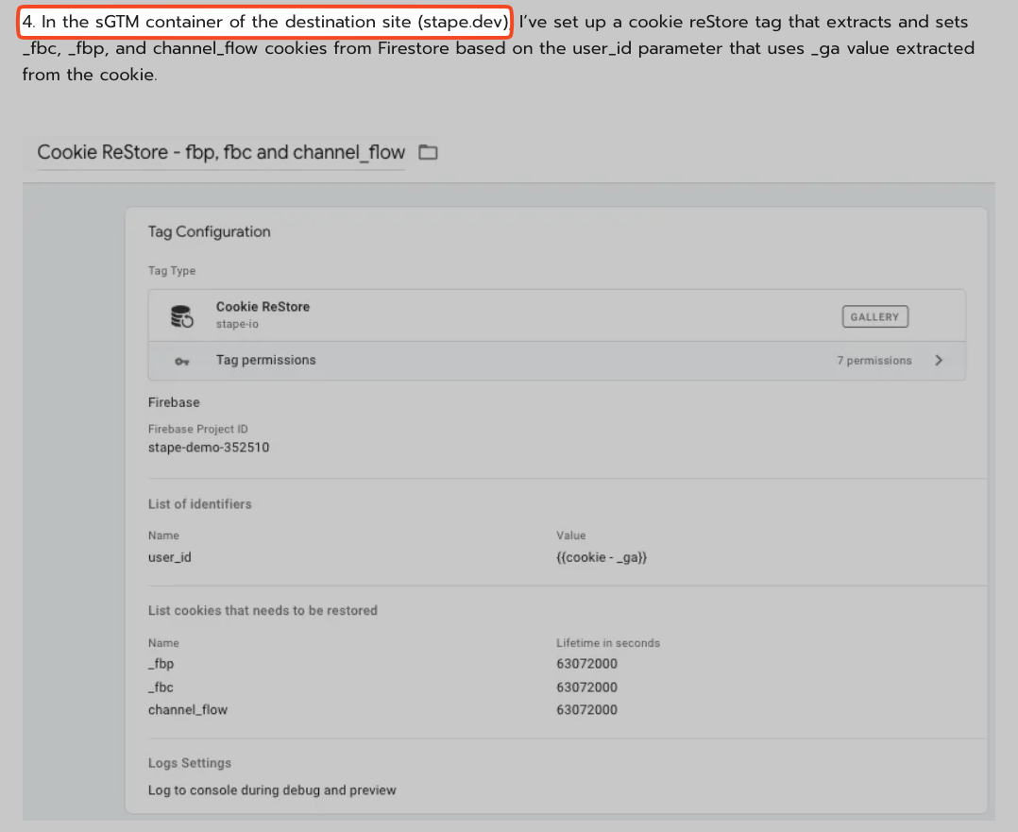Click the List cookies that needs to be restored heading

point(263,610)
